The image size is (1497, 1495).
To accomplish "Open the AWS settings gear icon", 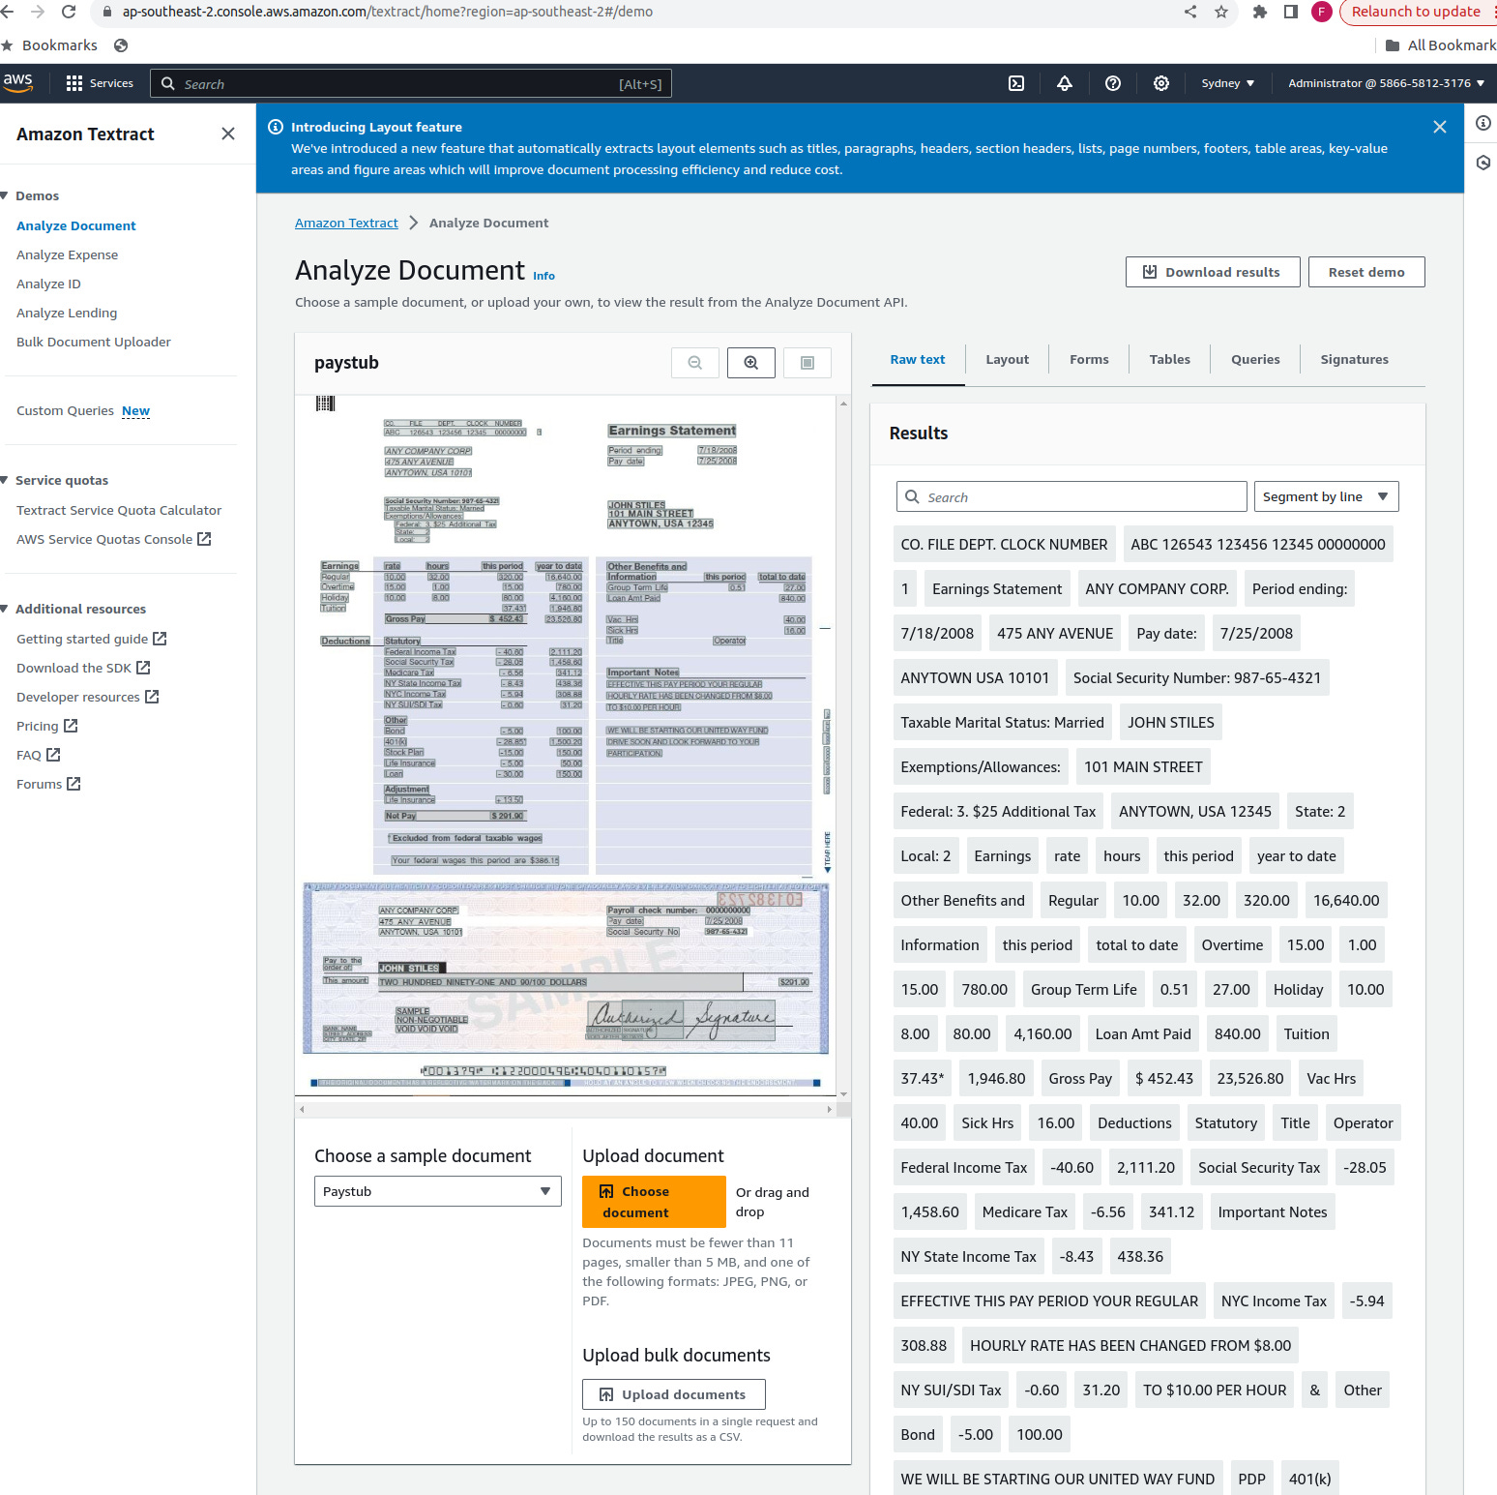I will (1161, 83).
